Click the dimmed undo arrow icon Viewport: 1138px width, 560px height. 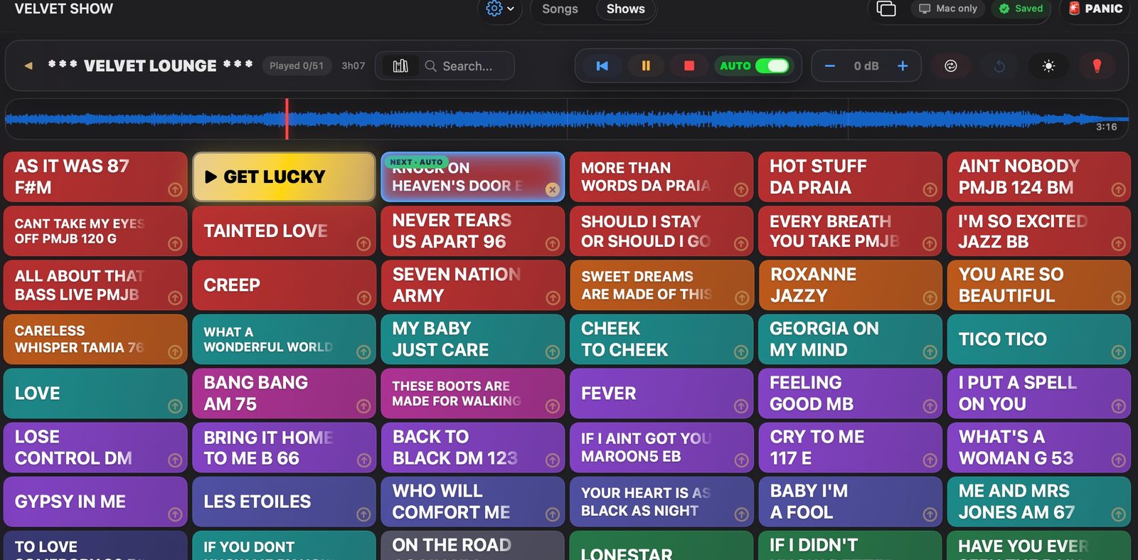[x=999, y=65]
